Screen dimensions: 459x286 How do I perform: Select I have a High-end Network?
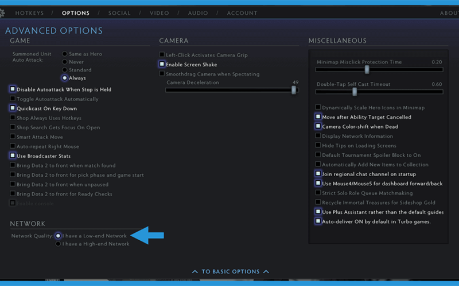[x=58, y=244]
